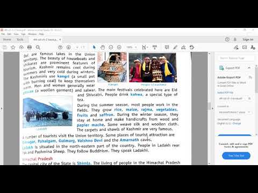Upload the file to cloud

point(21,47)
